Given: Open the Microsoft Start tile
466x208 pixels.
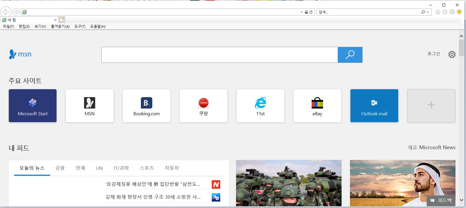Looking at the screenshot, I should (33, 106).
